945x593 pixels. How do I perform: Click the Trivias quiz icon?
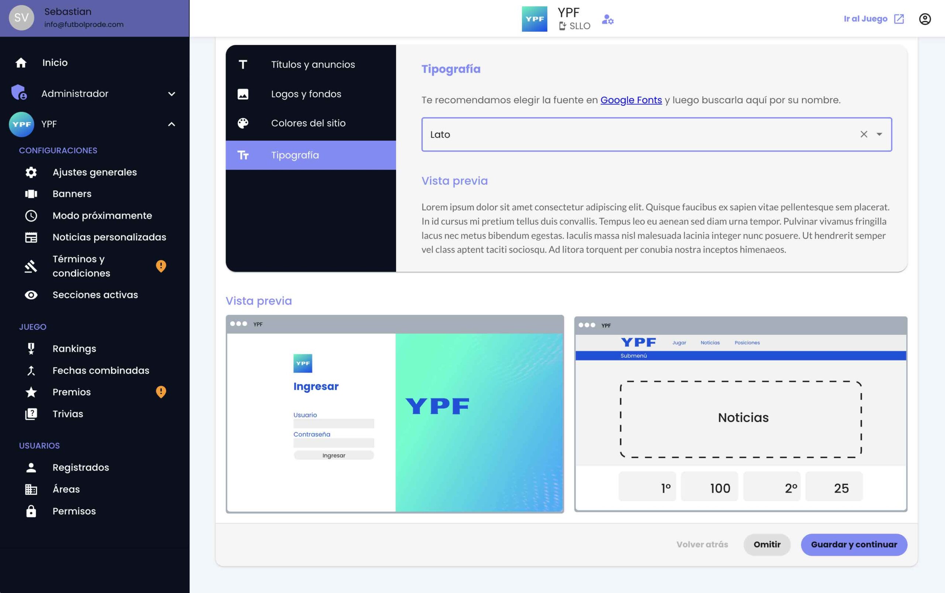(x=31, y=414)
